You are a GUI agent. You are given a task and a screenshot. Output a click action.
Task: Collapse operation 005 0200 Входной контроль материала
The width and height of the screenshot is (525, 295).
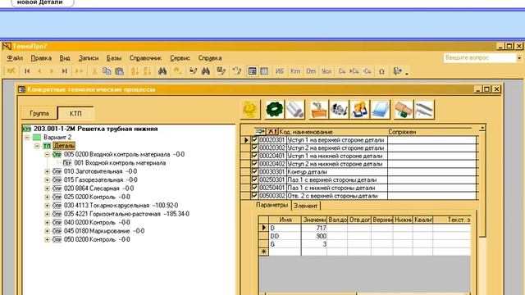48,154
